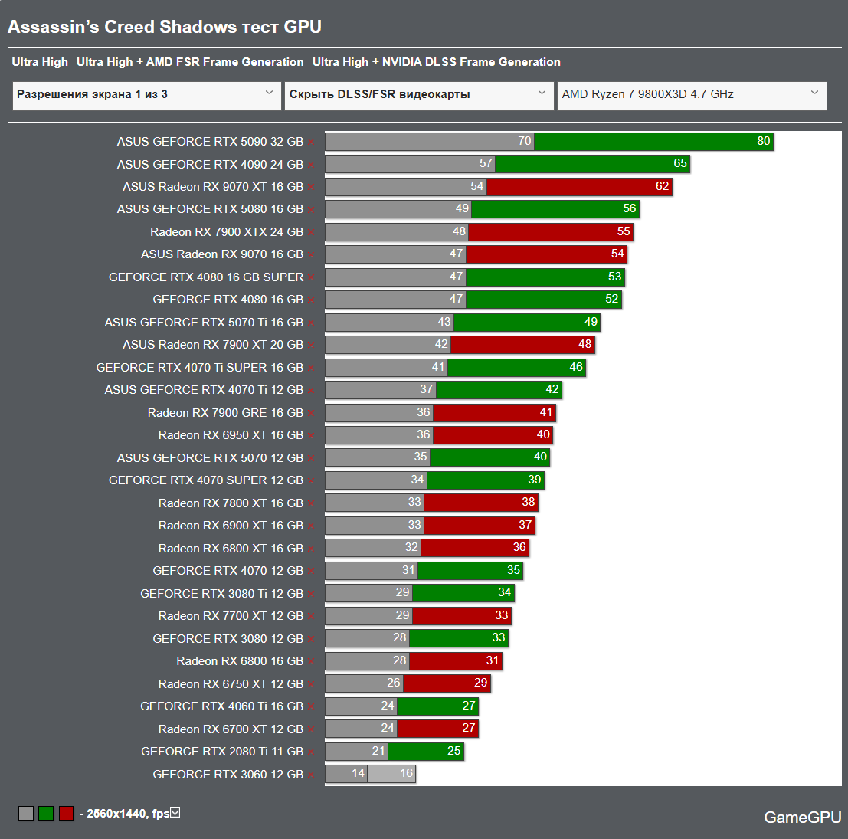The image size is (848, 839).
Task: Remove ASUS Radeon RX 9070 XT 16 GB with X
Action: (311, 187)
